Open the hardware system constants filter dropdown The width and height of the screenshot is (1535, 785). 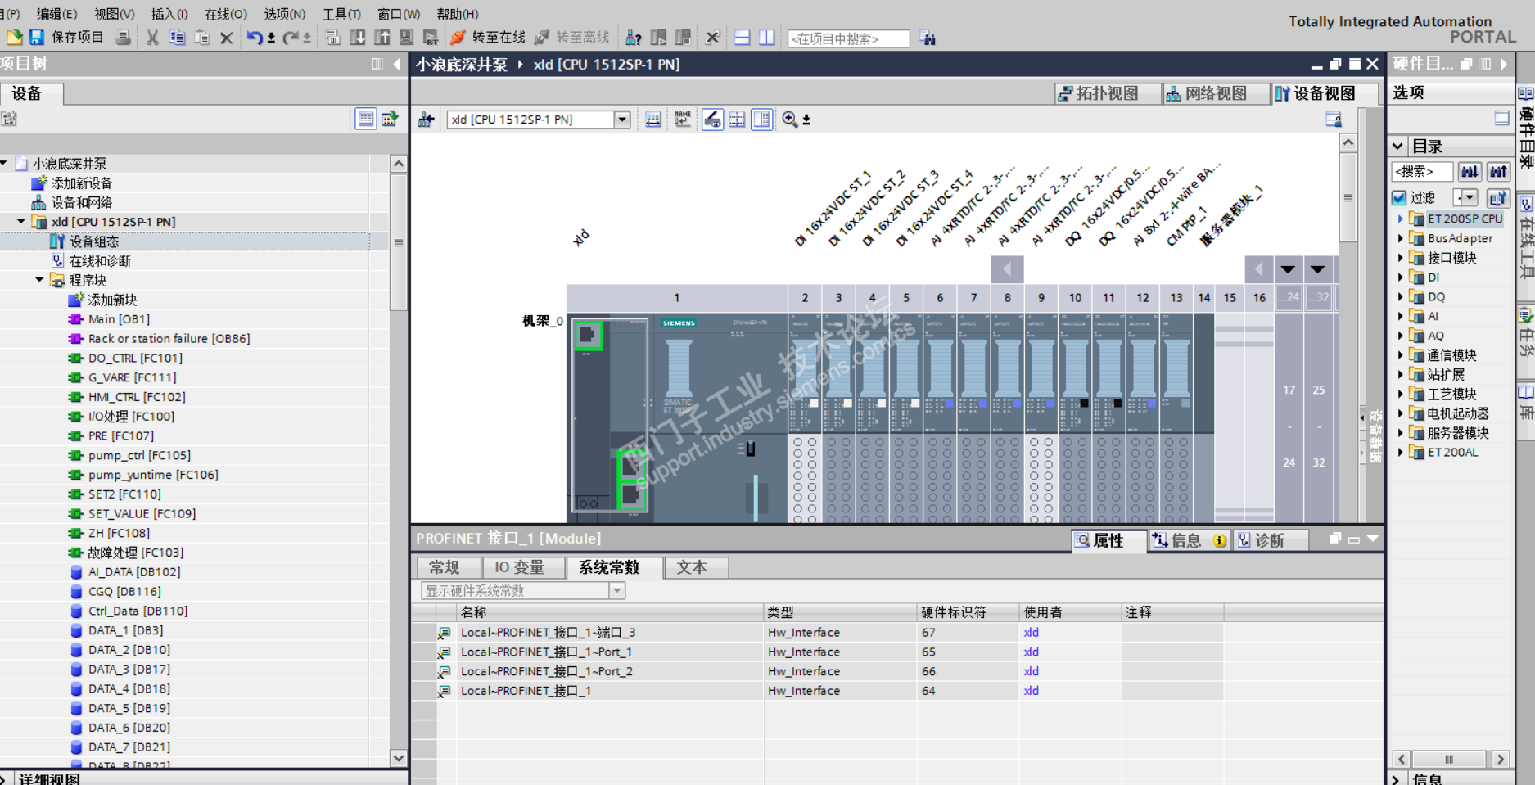[617, 590]
